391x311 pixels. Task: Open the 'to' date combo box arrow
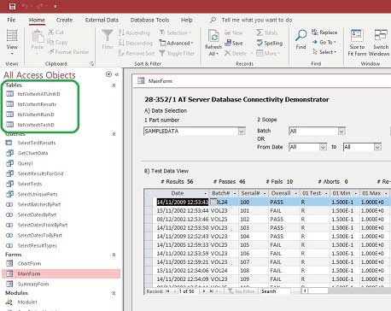tap(377, 147)
